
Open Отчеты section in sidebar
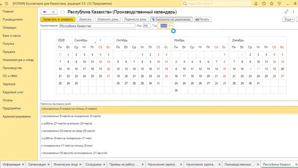point(7,100)
